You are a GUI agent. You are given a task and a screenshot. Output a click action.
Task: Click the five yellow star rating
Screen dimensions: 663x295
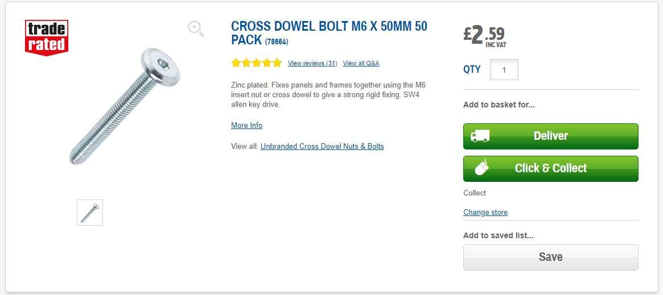(x=256, y=63)
